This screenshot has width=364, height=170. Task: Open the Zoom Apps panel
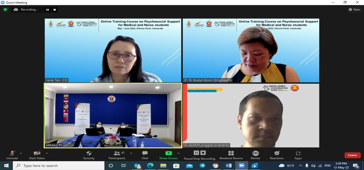tap(298, 155)
